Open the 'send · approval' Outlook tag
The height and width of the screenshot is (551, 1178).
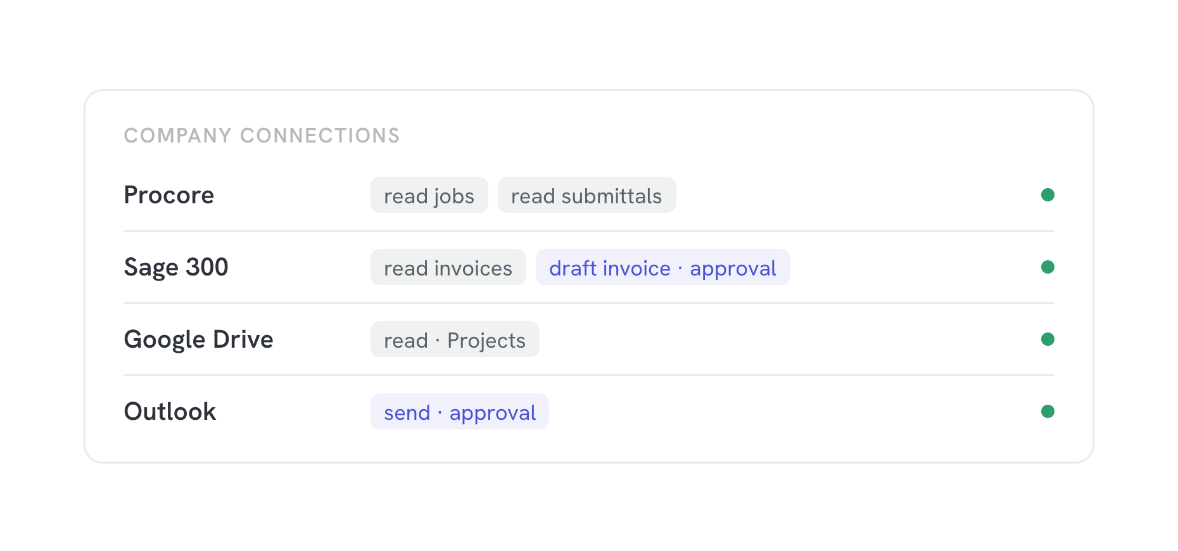point(460,412)
